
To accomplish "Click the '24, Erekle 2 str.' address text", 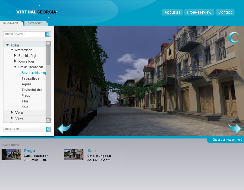I will 35,160.
